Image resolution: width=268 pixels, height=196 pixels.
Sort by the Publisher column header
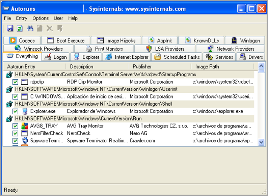coord(160,66)
